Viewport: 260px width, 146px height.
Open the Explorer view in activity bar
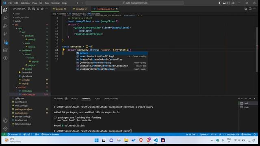[5, 10]
